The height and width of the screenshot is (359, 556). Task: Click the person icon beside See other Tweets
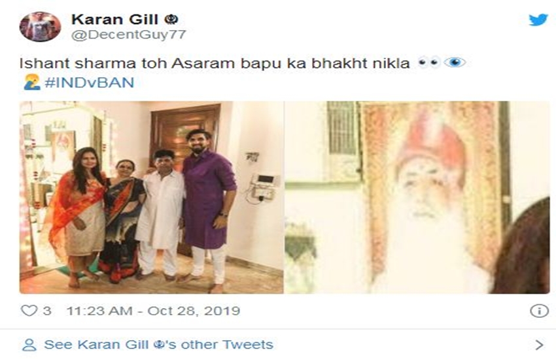29,345
